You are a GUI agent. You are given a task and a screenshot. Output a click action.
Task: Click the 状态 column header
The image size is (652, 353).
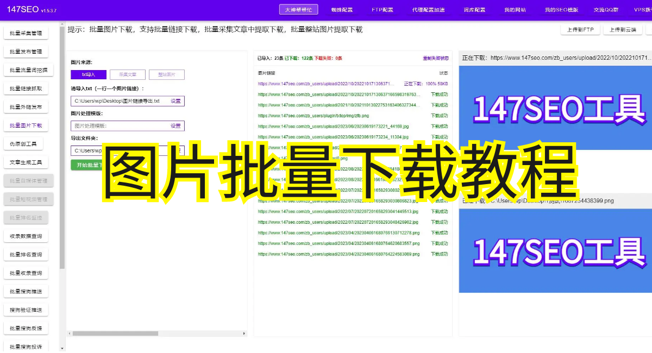444,73
